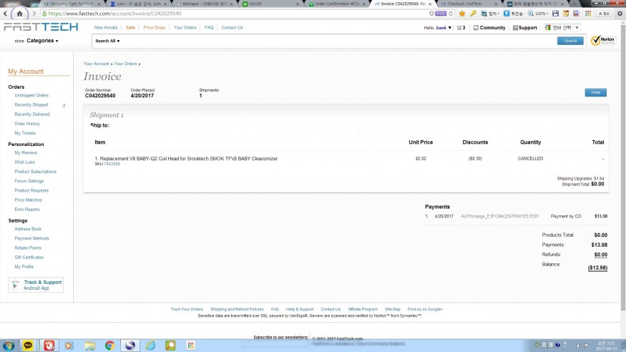Click the shield icon in address bar

(x=431, y=14)
